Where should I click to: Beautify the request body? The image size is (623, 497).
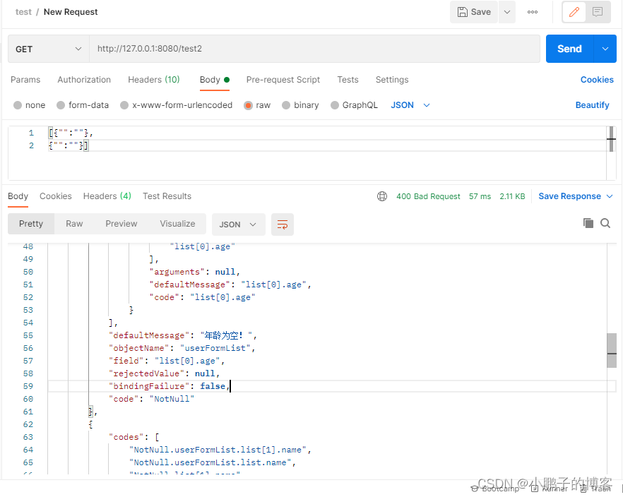pyautogui.click(x=592, y=105)
